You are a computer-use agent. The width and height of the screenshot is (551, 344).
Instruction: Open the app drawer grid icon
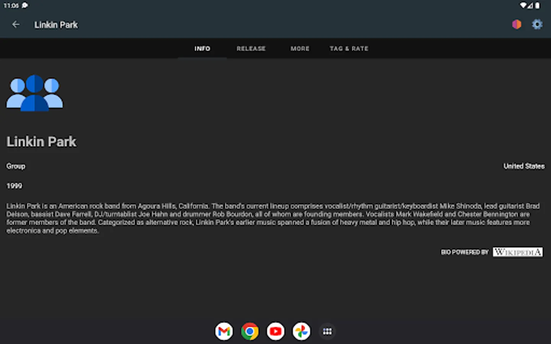(327, 331)
